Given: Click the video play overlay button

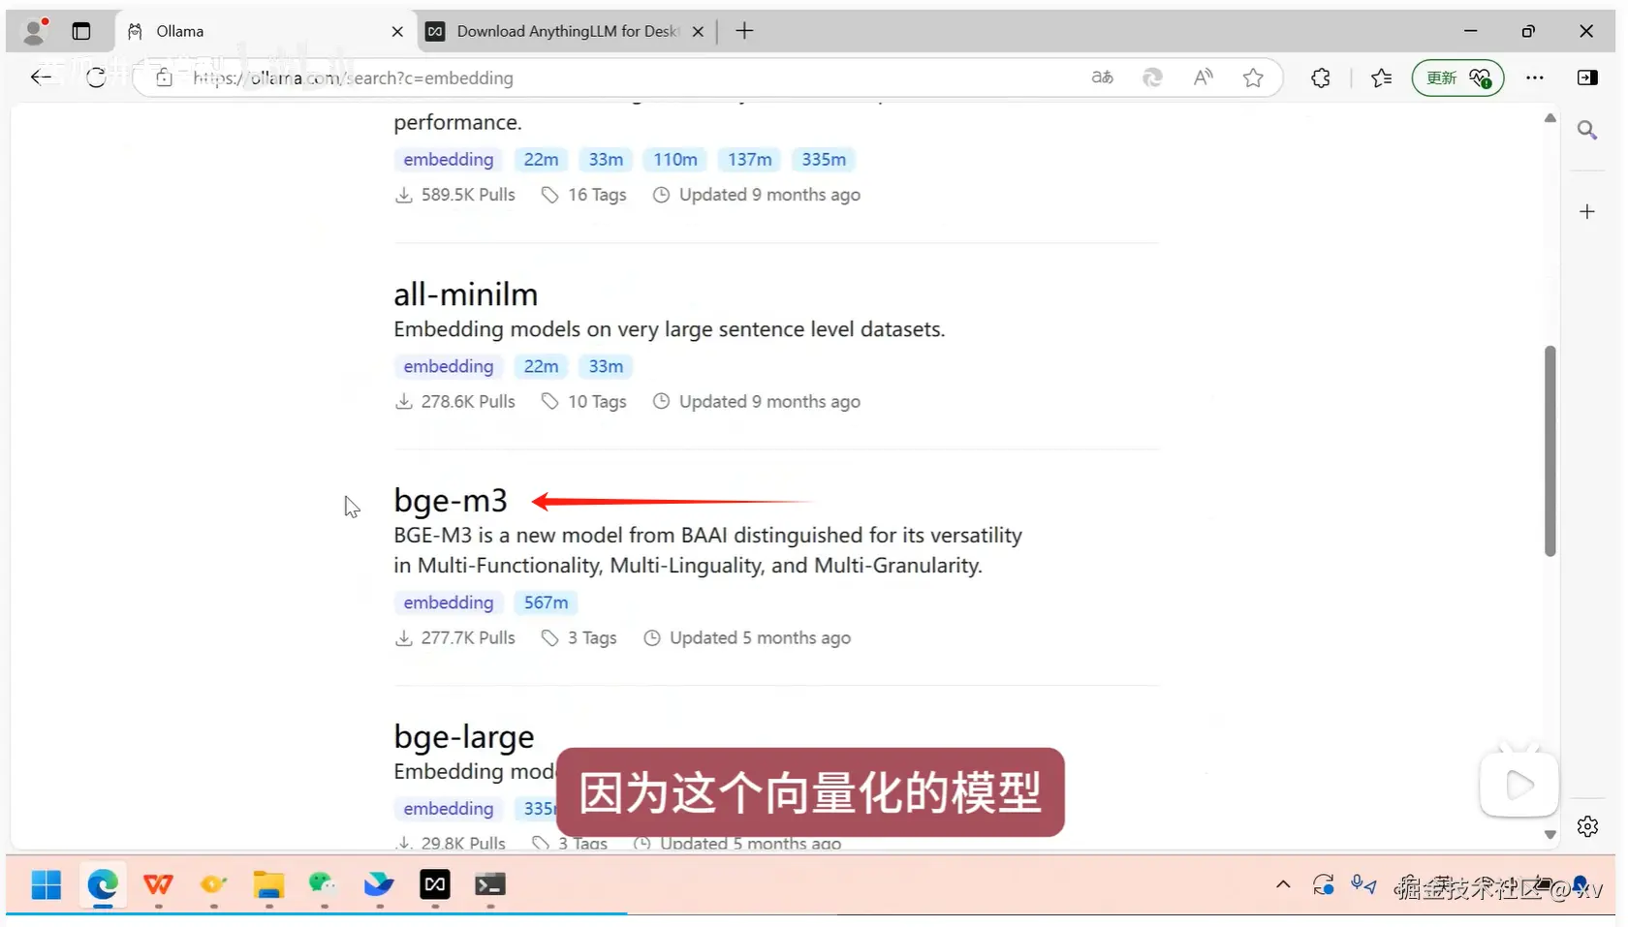Looking at the screenshot, I should point(1518,785).
